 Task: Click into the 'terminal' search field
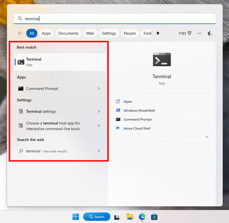(115, 18)
